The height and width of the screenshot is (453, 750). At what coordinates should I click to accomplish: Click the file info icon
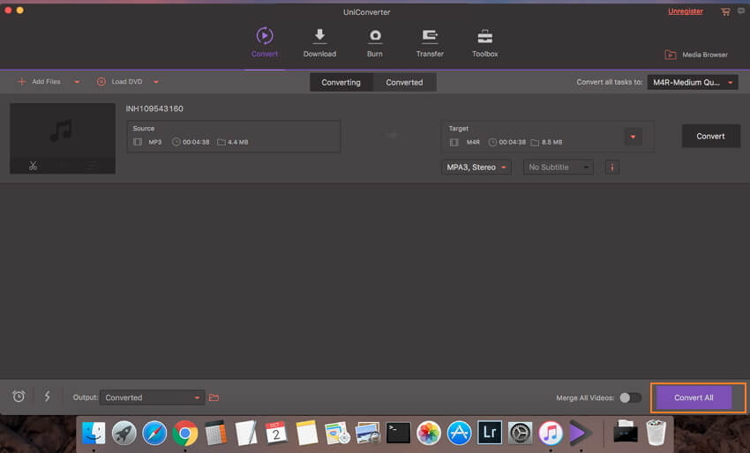click(x=612, y=167)
